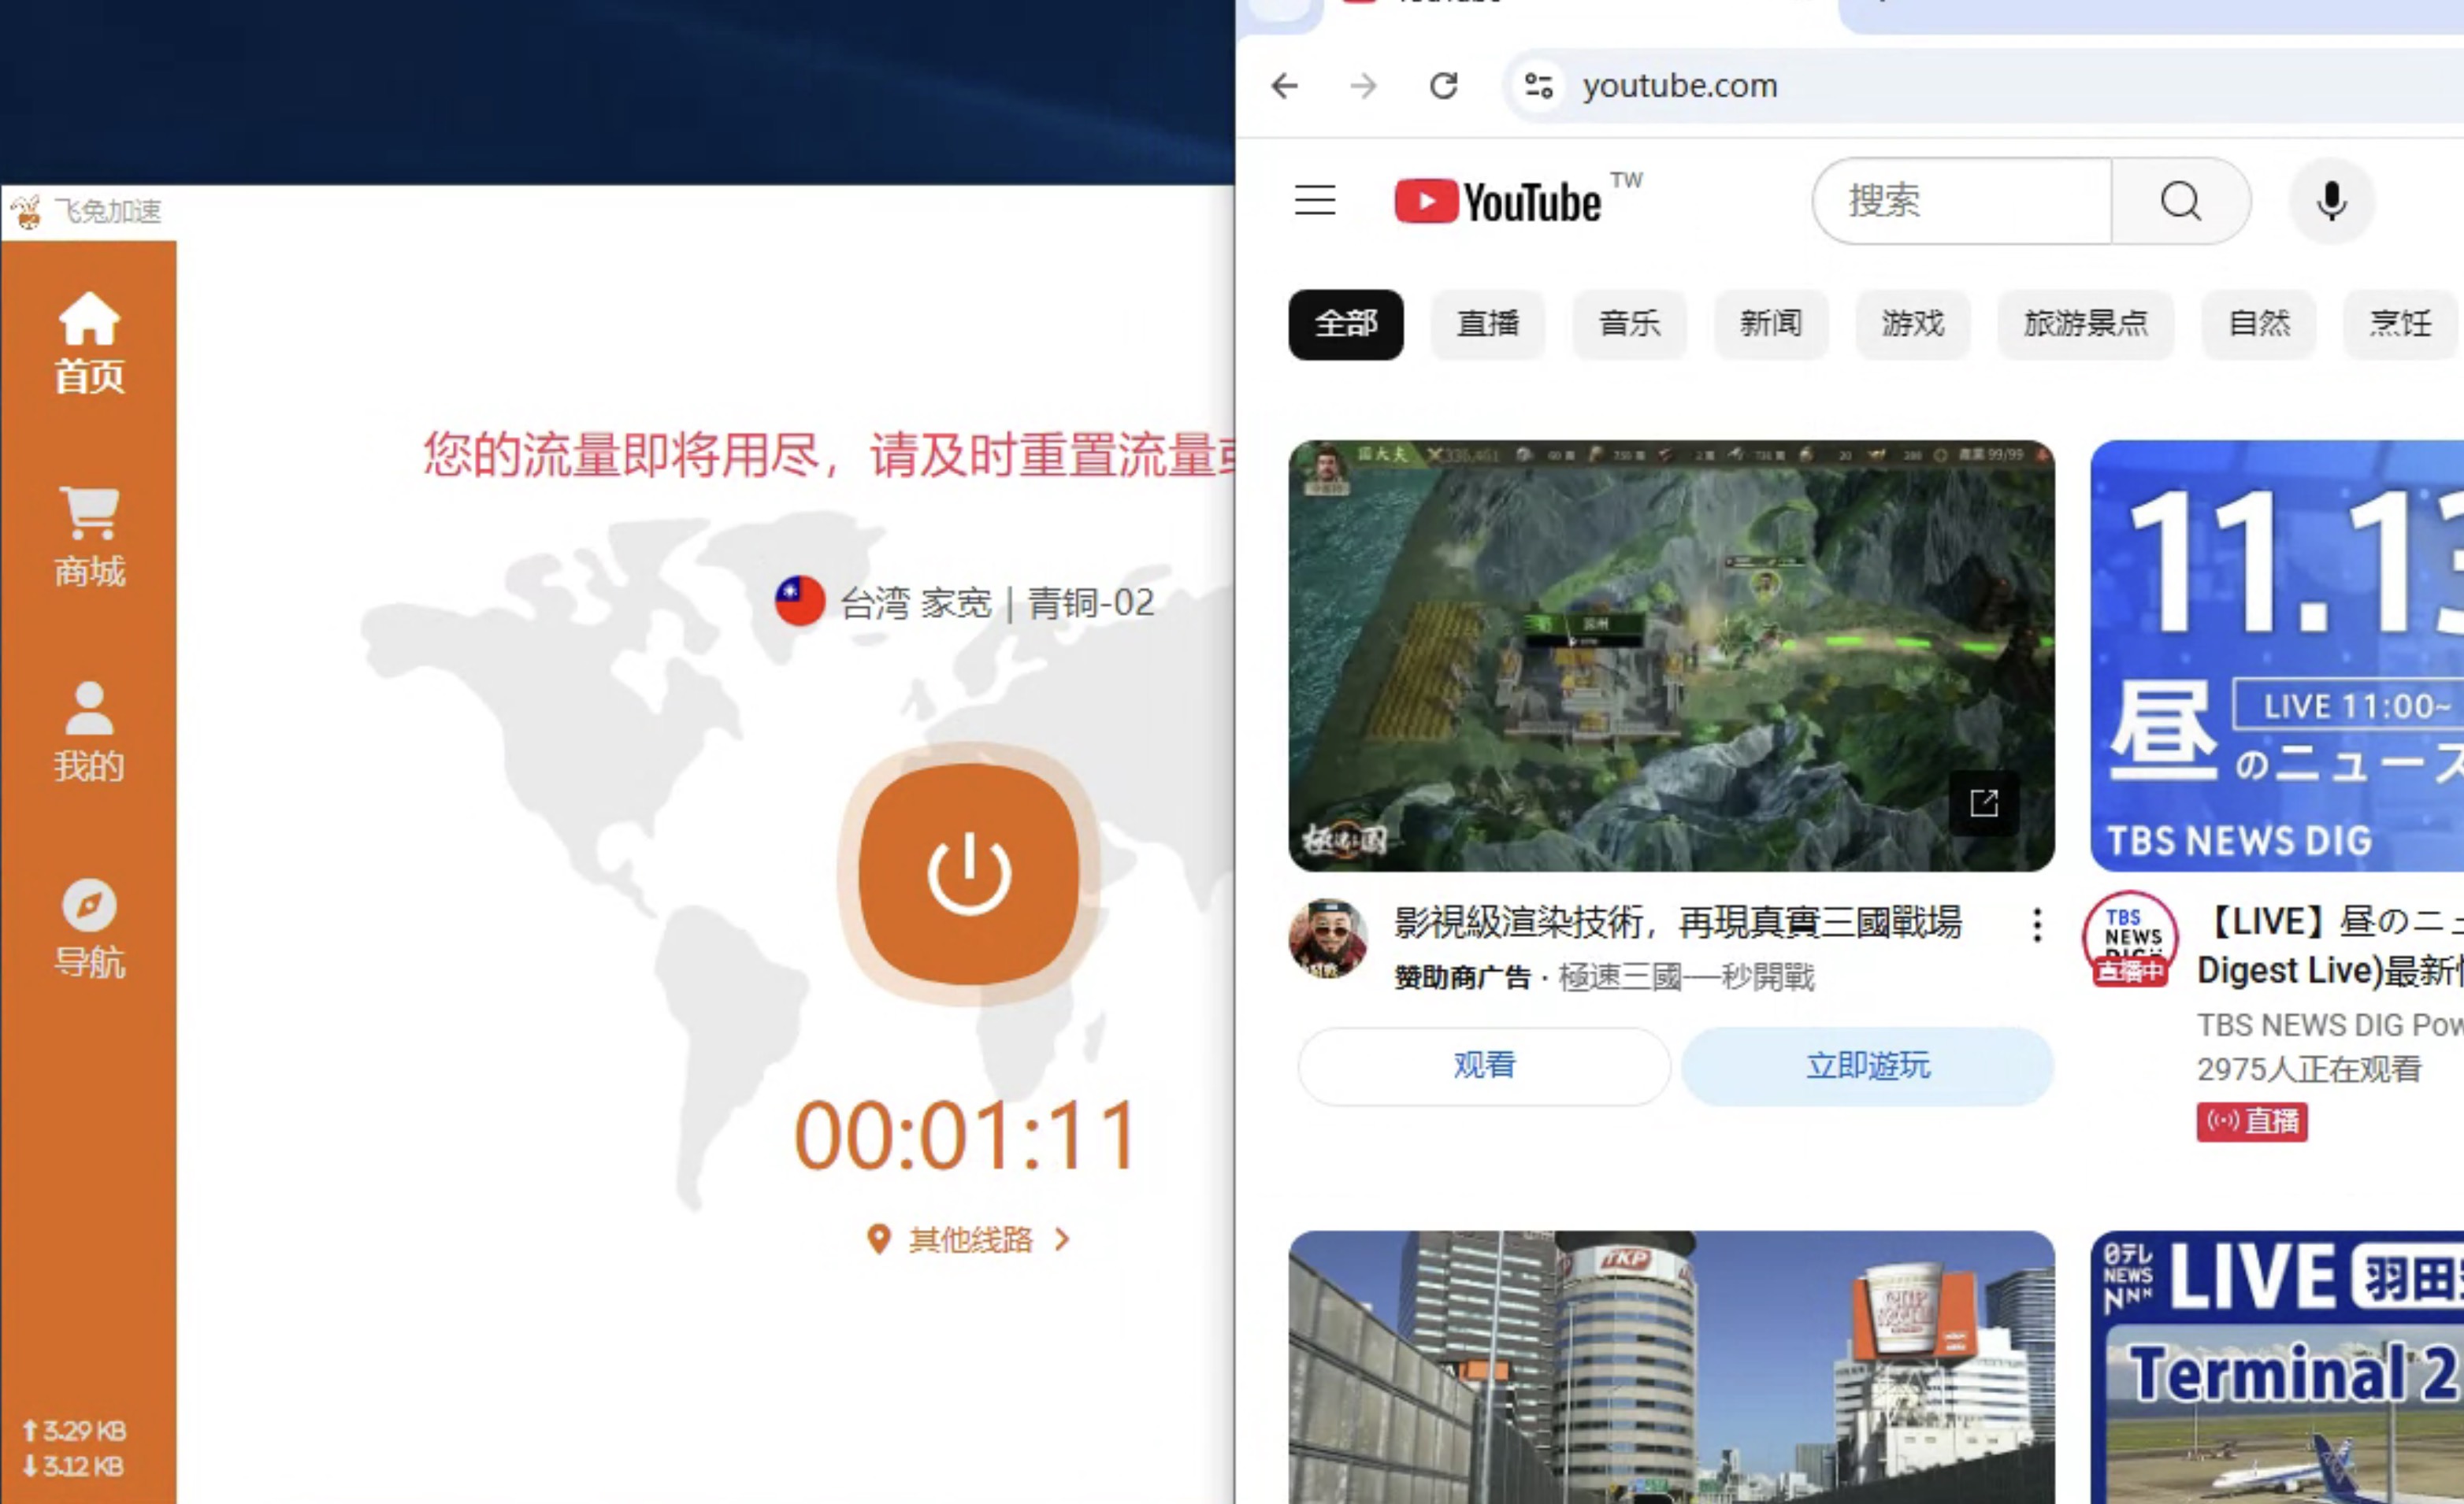The image size is (2464, 1504).
Task: Click the 立即遊玩 play now button
Action: [x=1867, y=1066]
